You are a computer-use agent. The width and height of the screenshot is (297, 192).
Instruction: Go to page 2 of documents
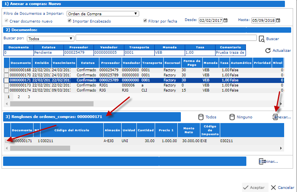click(19, 97)
